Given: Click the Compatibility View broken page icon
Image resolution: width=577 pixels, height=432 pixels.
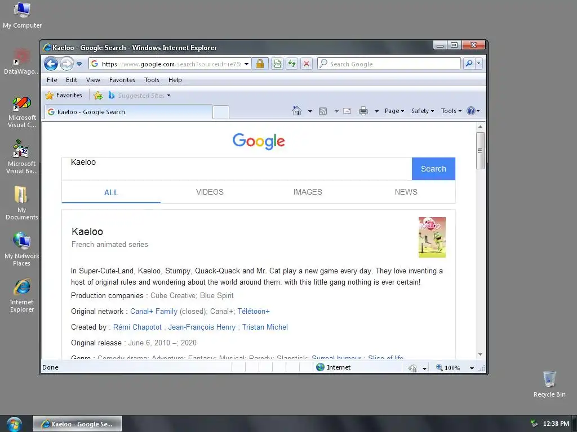Looking at the screenshot, I should click(x=277, y=64).
